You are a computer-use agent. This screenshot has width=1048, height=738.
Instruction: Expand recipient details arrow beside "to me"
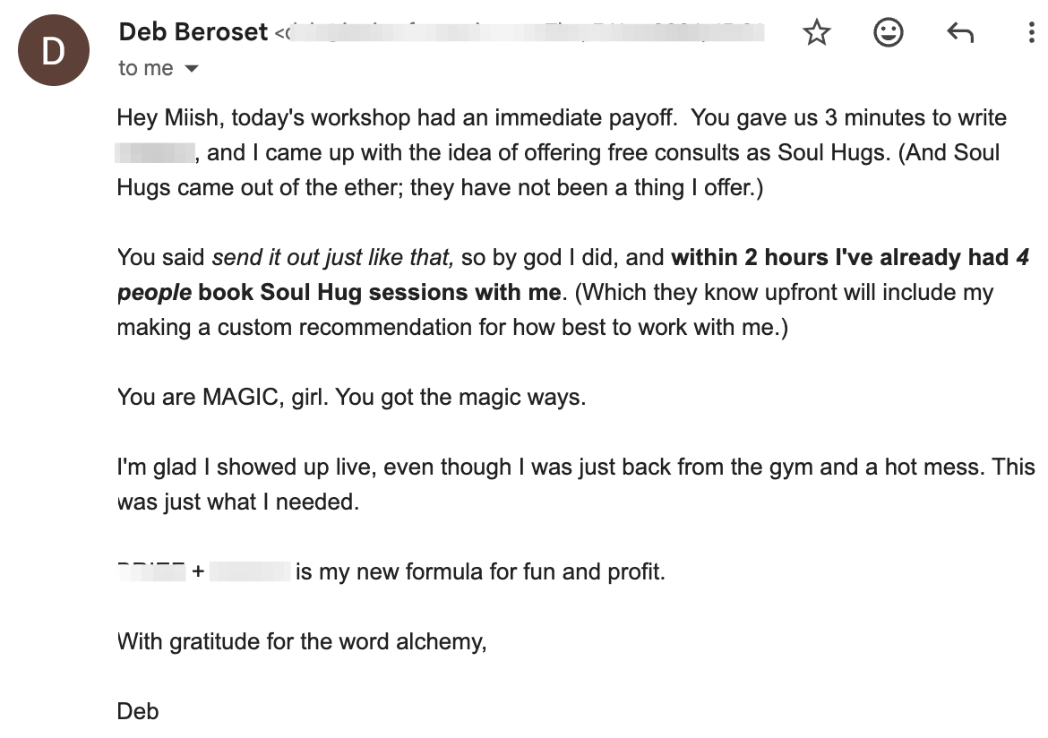coord(191,69)
